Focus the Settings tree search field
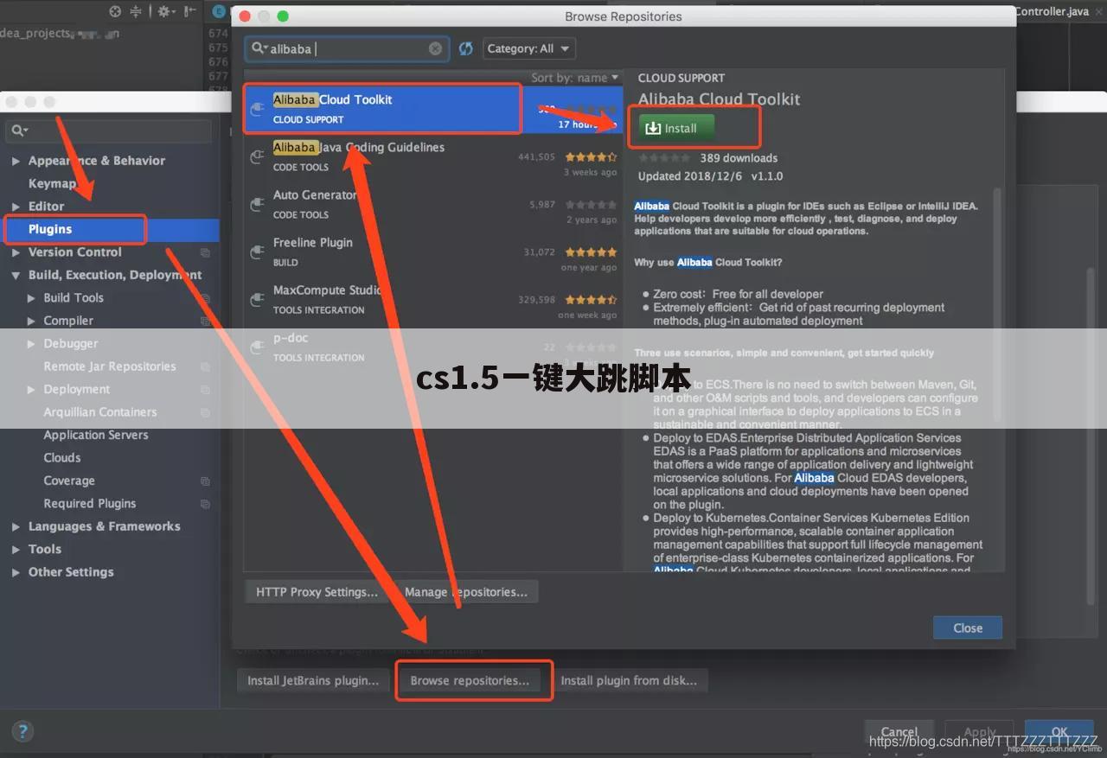The height and width of the screenshot is (758, 1107). (x=110, y=131)
